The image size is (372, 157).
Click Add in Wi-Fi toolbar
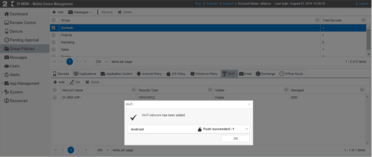pos(59,82)
